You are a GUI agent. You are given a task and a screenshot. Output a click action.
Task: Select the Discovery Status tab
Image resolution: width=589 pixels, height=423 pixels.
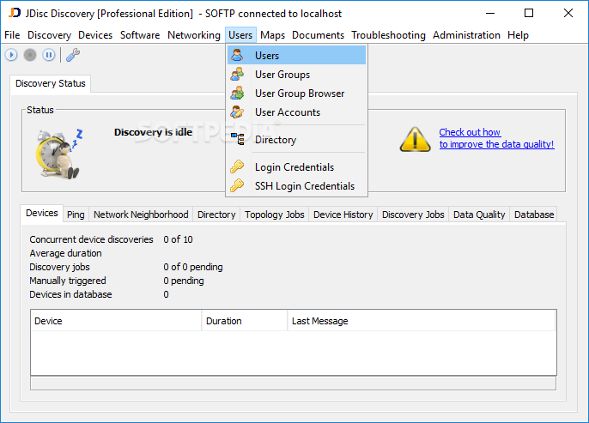tap(51, 83)
